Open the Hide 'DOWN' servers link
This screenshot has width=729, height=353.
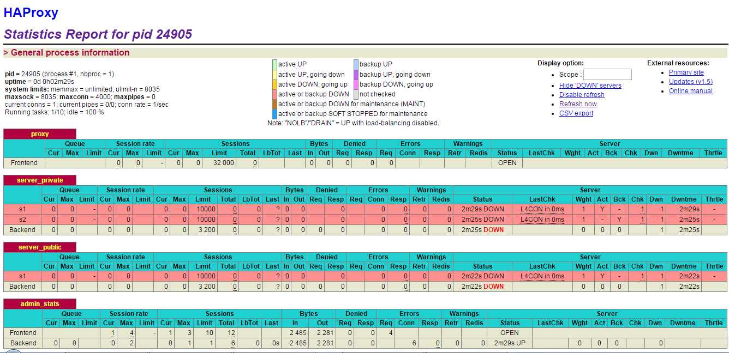point(590,86)
